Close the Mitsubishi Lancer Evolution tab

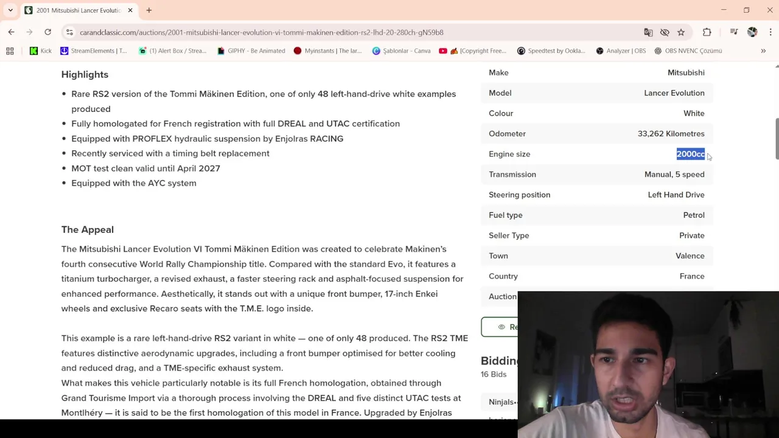pyautogui.click(x=130, y=10)
